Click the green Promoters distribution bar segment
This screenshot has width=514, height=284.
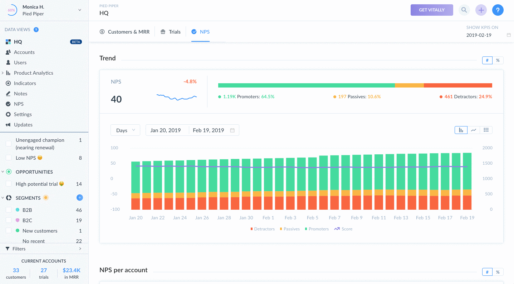(307, 85)
